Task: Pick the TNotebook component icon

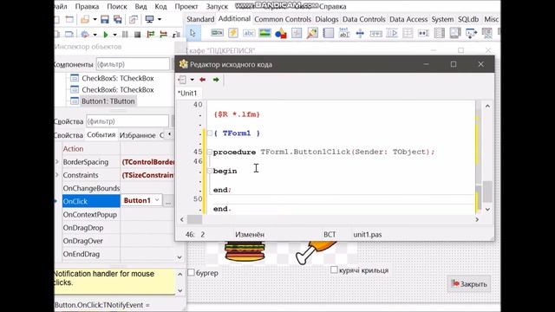Action: click(x=328, y=33)
